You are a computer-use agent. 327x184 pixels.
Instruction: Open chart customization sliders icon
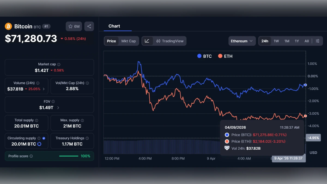pyautogui.click(x=318, y=41)
